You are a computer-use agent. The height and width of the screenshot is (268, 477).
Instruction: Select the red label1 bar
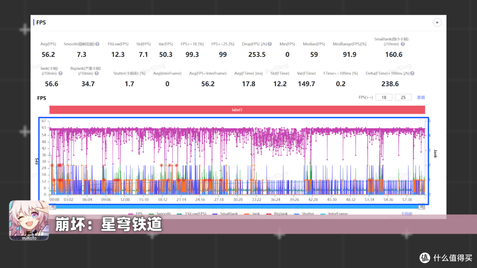[237, 110]
